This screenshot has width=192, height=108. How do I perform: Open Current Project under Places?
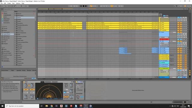[7, 53]
